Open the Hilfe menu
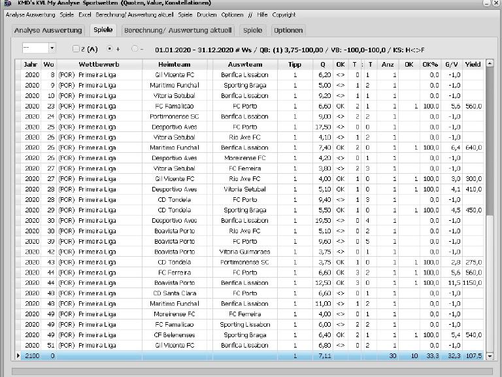 (x=262, y=15)
